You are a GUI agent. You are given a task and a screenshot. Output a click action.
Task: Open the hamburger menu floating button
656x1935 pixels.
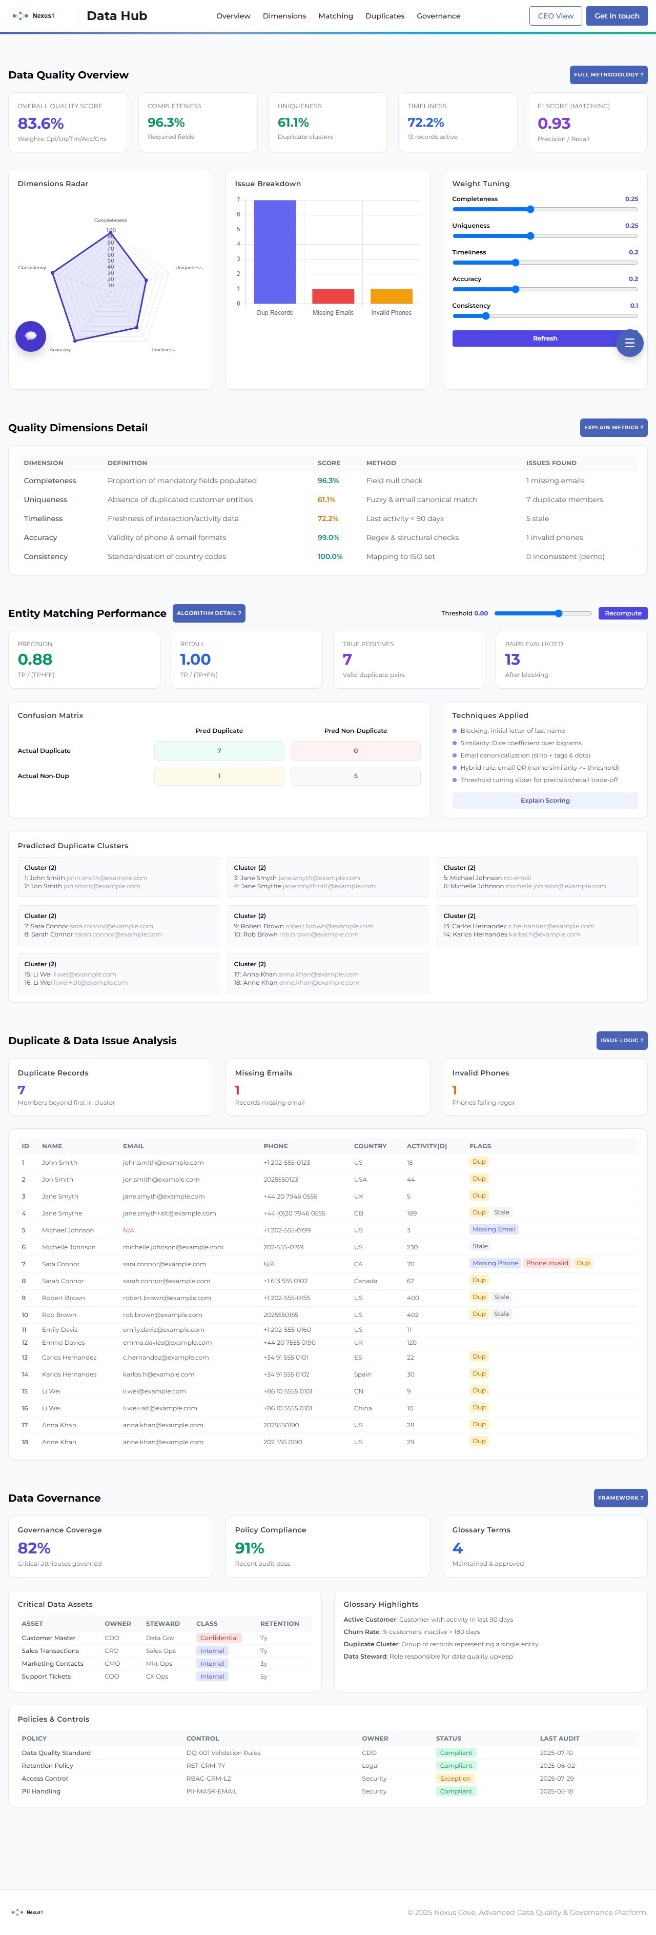(629, 343)
